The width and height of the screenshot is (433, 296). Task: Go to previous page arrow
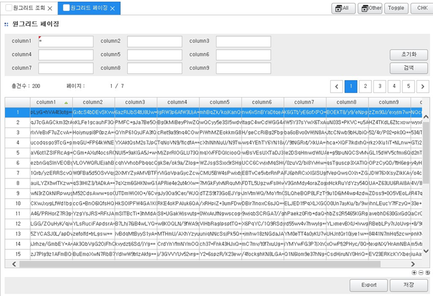337,86
